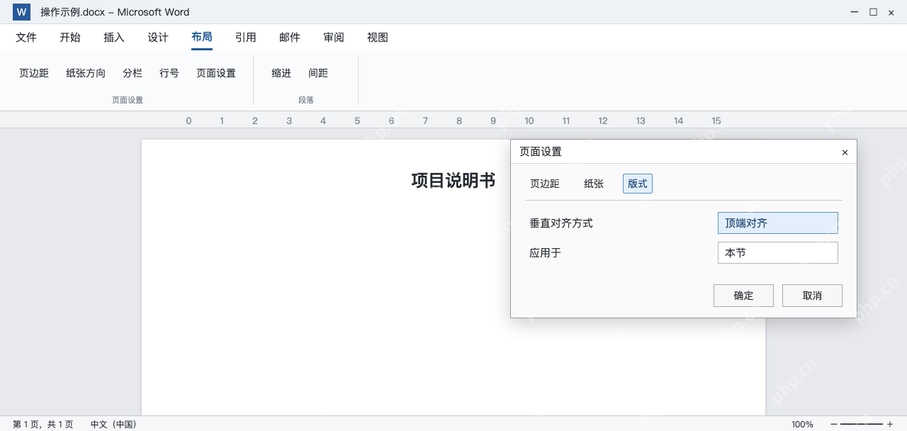Switch to 页边距 tab in the dialog
907x431 pixels.
tap(545, 184)
